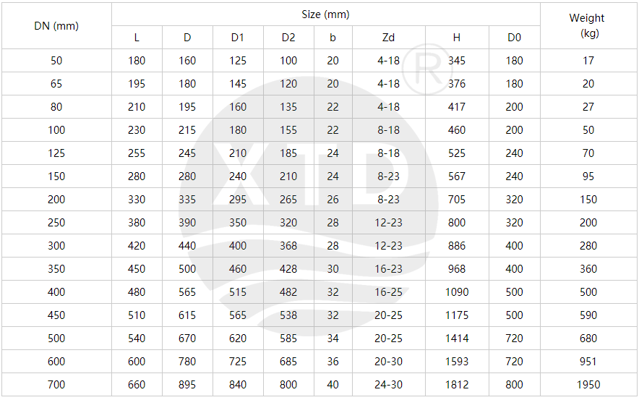This screenshot has height=400, width=639.
Task: Click the L column header
Action: 137,38
